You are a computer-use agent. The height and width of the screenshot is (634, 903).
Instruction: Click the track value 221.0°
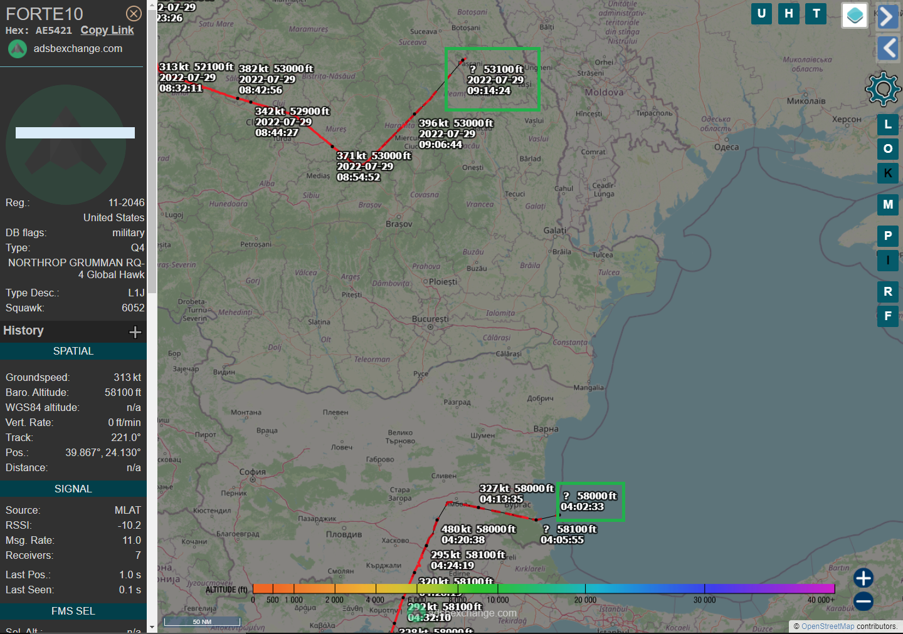pyautogui.click(x=126, y=438)
